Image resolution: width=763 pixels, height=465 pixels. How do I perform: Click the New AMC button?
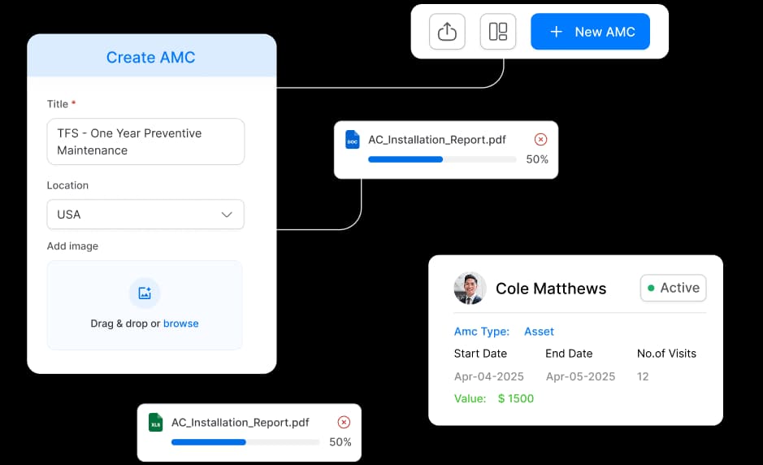[x=590, y=32]
